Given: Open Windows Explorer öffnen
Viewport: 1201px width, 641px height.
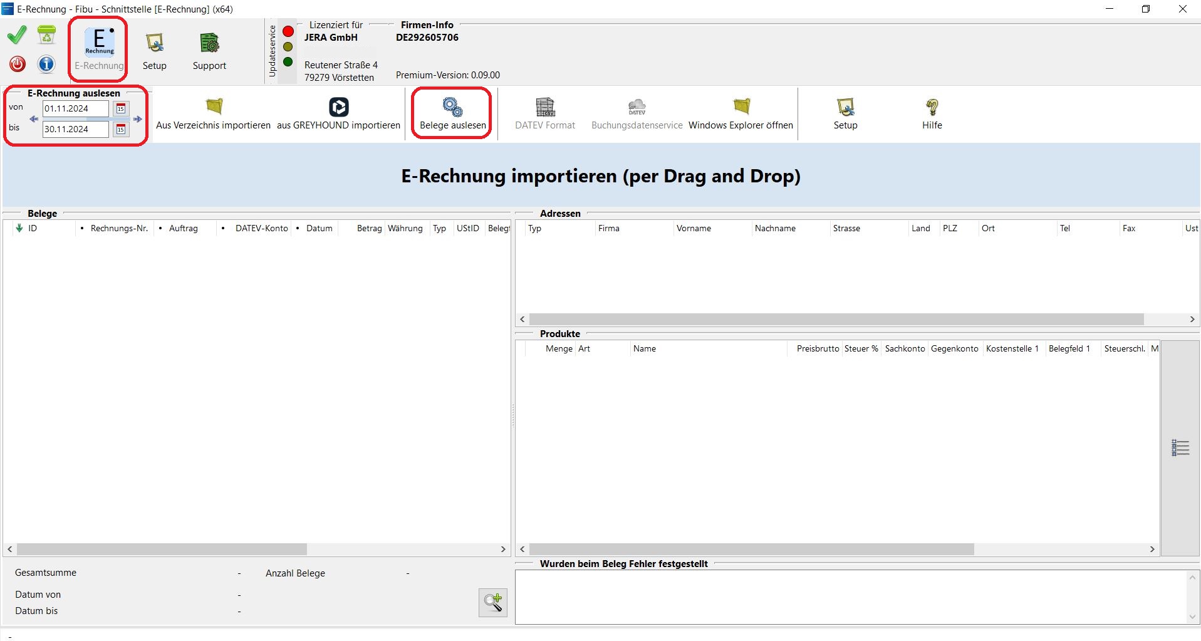Looking at the screenshot, I should 741,113.
